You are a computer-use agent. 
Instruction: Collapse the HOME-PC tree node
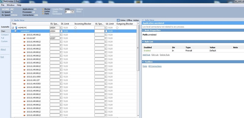coord(13,28)
